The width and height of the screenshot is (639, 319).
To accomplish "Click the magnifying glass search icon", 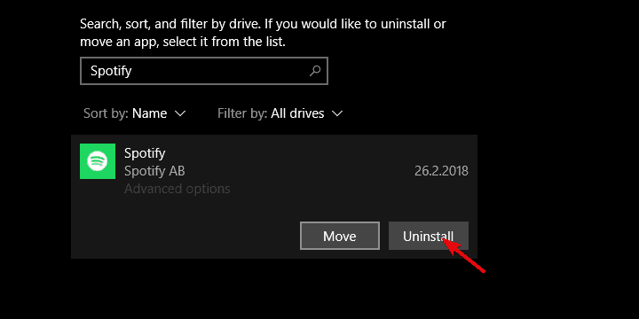I will tap(315, 71).
